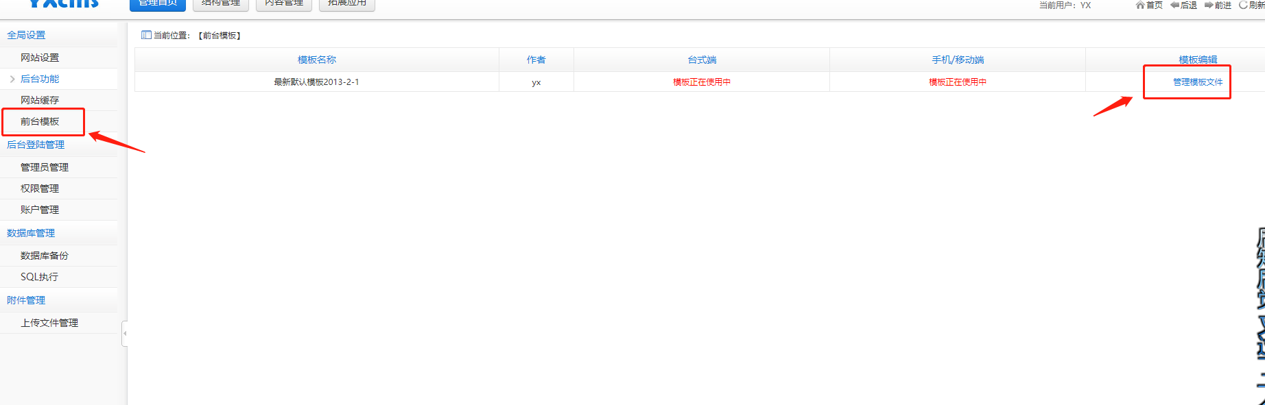Click the forward arrow icon beside 前进
This screenshot has width=1265, height=405.
point(1209,5)
